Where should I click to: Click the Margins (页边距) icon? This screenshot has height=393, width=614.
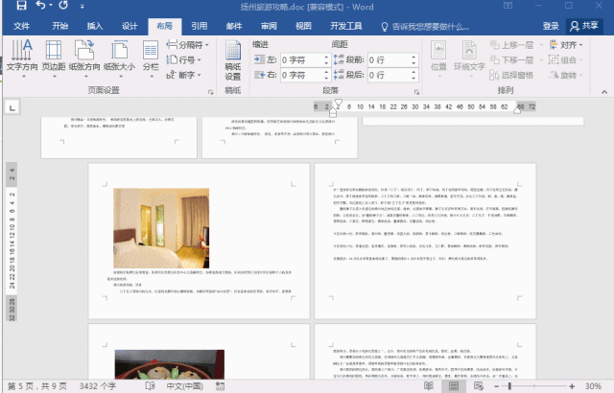tap(52, 56)
